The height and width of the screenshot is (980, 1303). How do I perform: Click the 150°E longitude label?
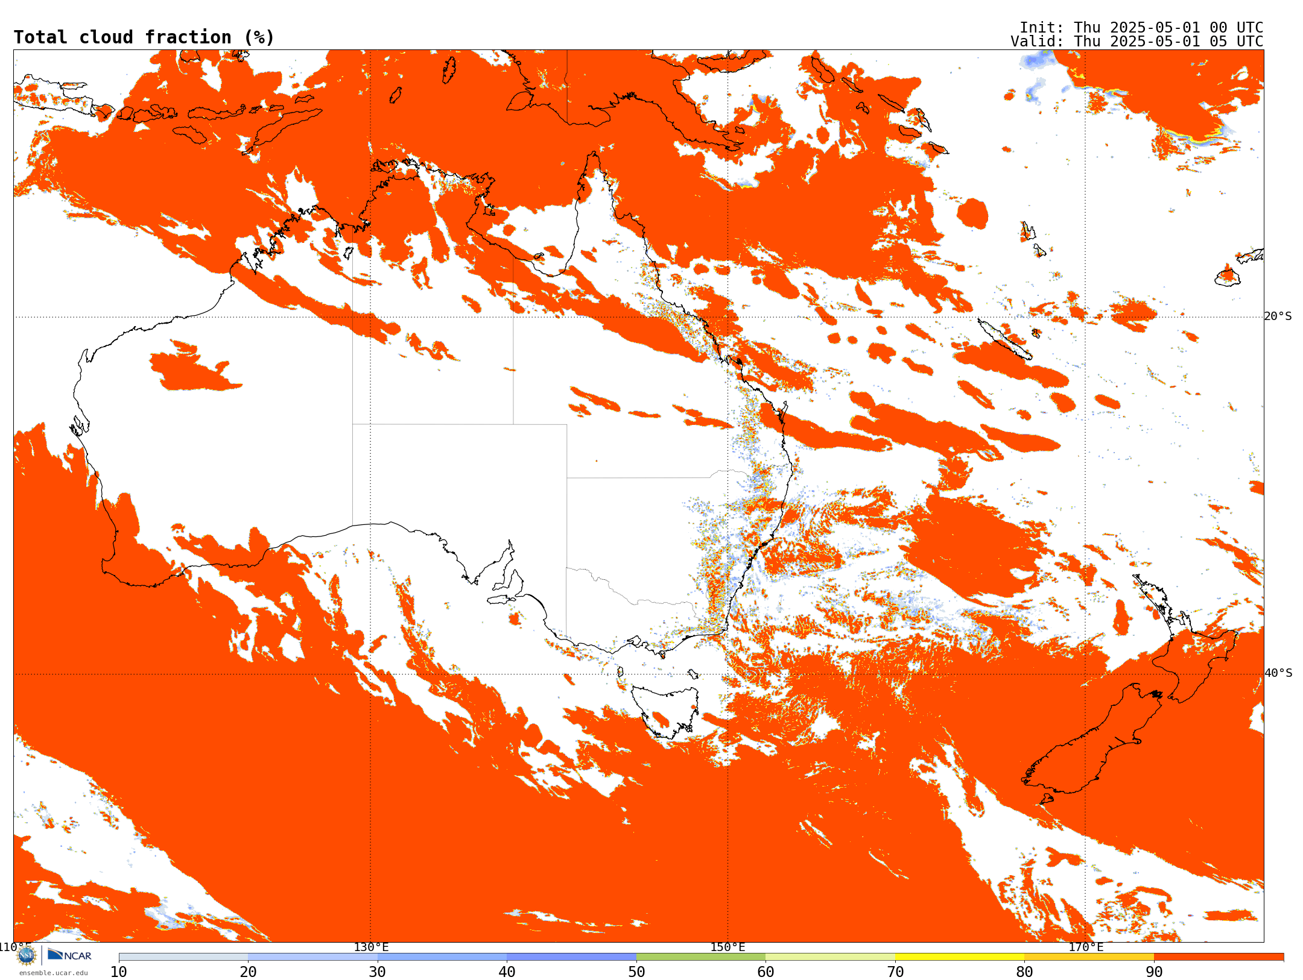coord(728,947)
